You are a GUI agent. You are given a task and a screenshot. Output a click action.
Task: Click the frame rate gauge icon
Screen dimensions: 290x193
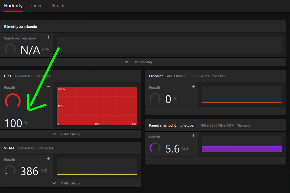10,49
